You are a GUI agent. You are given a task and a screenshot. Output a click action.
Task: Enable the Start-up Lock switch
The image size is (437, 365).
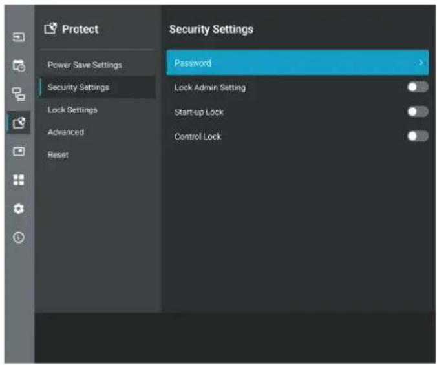(x=418, y=112)
